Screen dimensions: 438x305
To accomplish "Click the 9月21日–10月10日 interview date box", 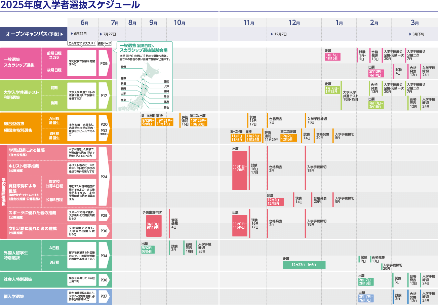I will click(x=165, y=122).
